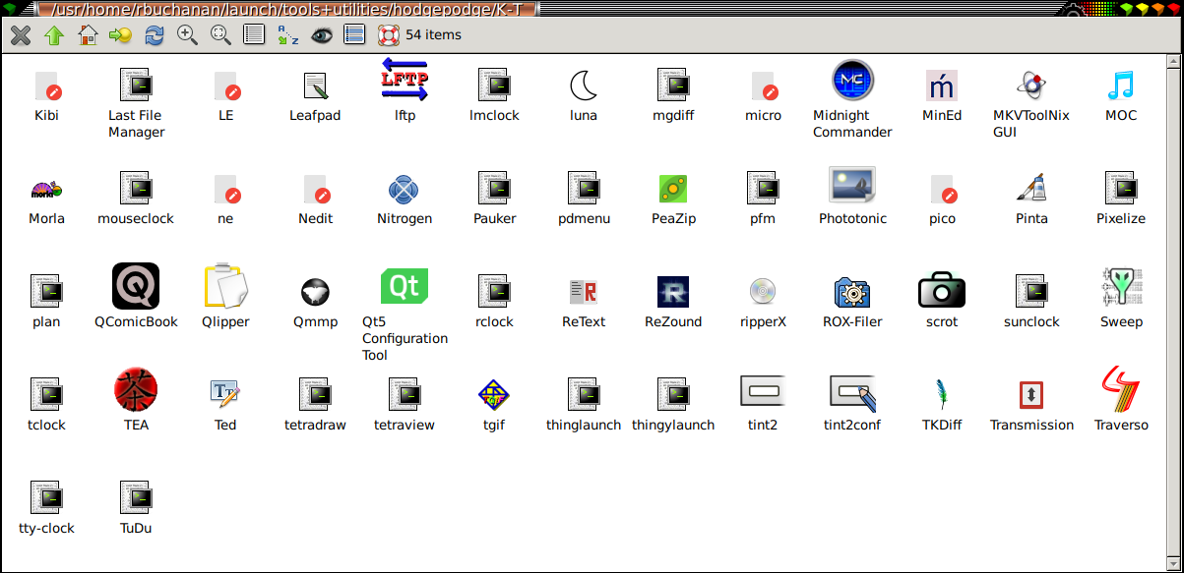Image resolution: width=1184 pixels, height=573 pixels.
Task: Zoom in with the plus magnifier
Action: click(x=187, y=35)
